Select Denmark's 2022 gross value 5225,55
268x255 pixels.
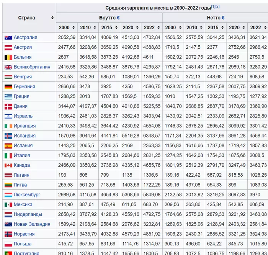[x=152, y=106]
